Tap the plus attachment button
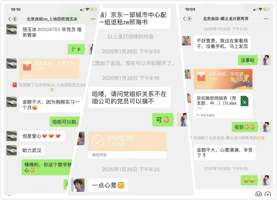Image resolution: width=277 pixels, height=200 pixels. (268, 194)
